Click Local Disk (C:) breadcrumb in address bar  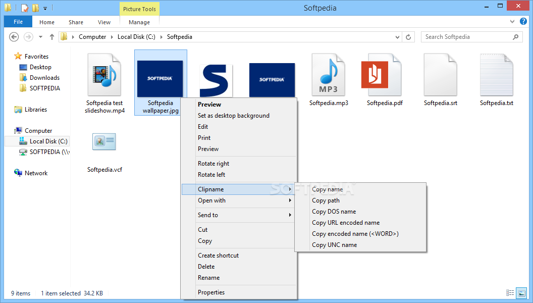[x=136, y=37]
